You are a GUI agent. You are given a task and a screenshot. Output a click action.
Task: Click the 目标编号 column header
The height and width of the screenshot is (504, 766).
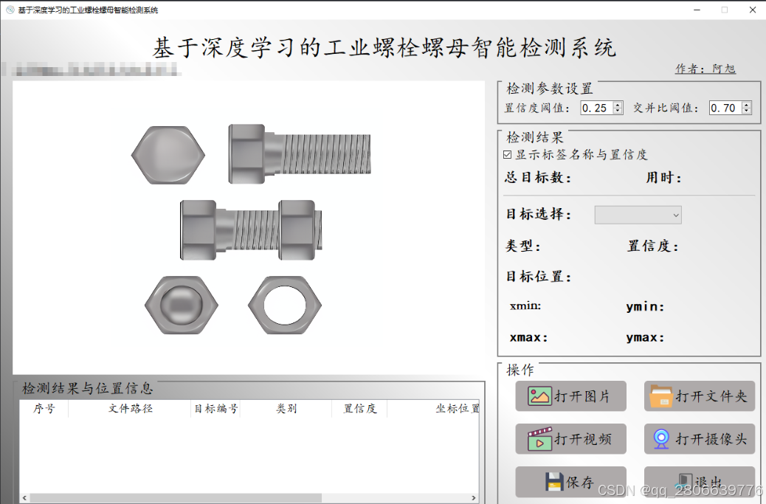(x=215, y=408)
